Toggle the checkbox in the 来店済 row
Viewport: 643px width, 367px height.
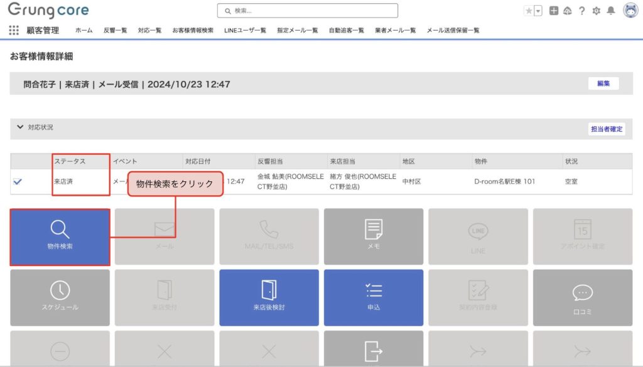(18, 182)
